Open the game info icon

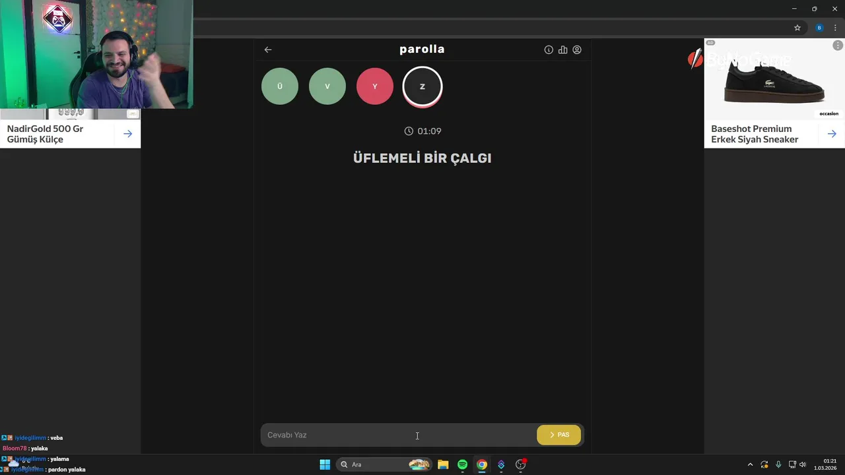[x=549, y=49]
